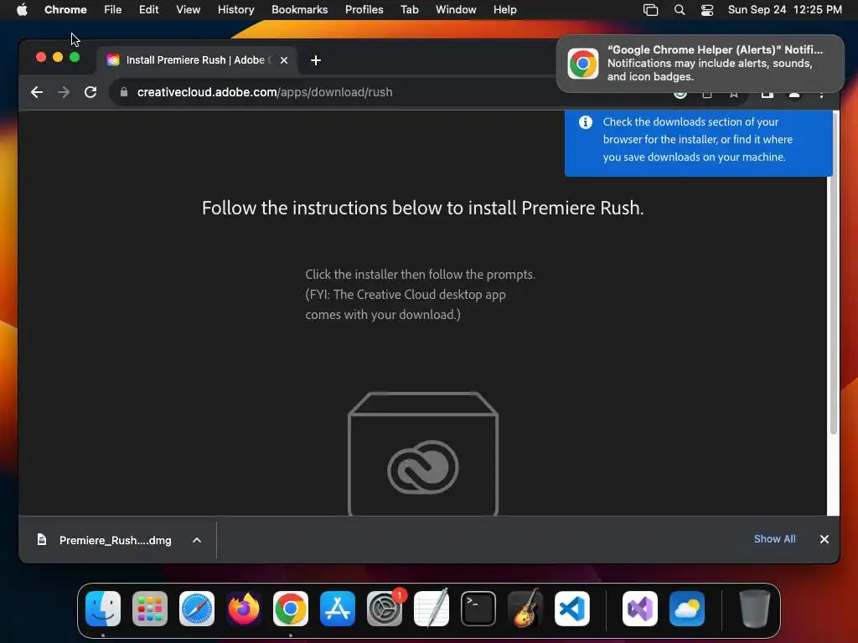Open Visual Studio from the Dock
This screenshot has height=643, width=858.
click(639, 609)
